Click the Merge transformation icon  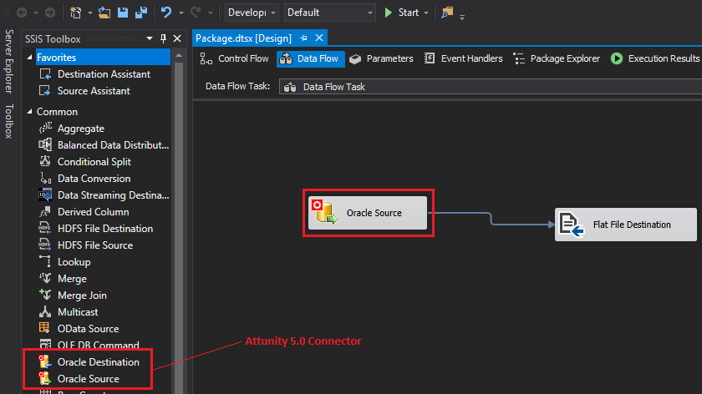(x=45, y=279)
